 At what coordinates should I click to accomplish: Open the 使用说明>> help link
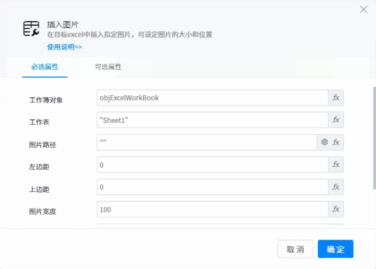[x=65, y=47]
